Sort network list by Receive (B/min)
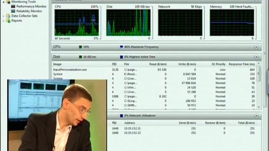 click(x=215, y=123)
